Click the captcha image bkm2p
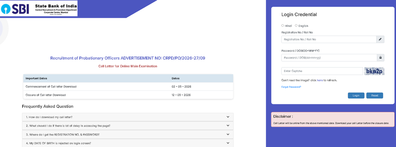Screen dimensions: 396x147 click(x=374, y=71)
